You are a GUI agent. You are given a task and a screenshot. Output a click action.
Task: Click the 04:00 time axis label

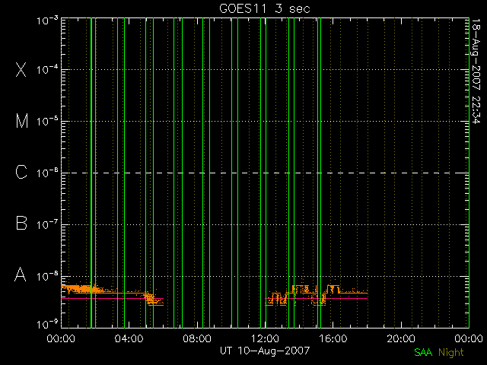pos(129,338)
